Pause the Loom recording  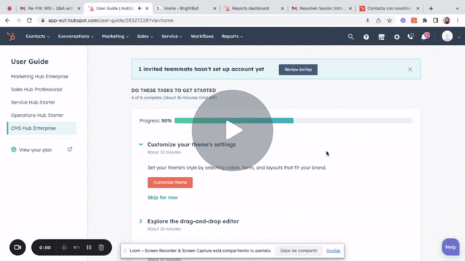point(89,247)
